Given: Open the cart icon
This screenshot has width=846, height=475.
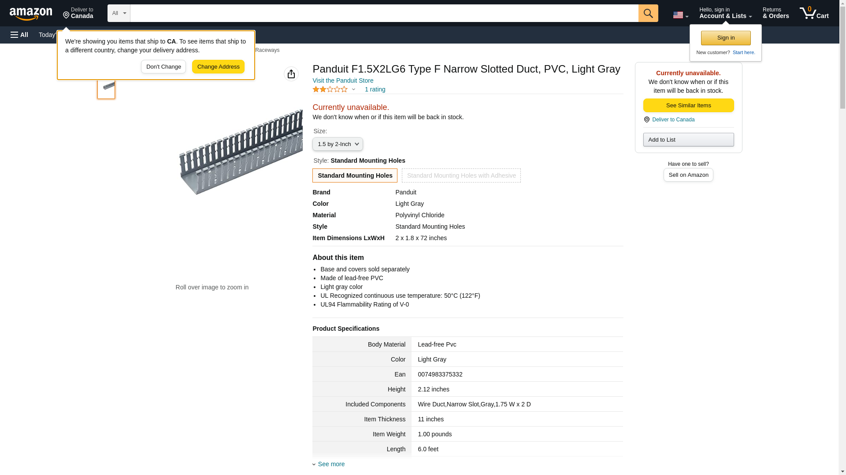Looking at the screenshot, I should [x=814, y=13].
